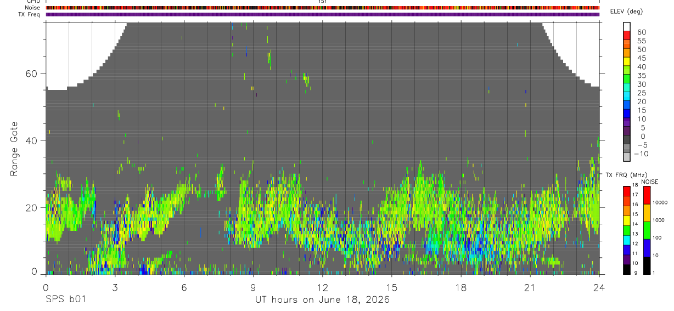
Task: Click the dark gray 0 degree elevation swatch
Action: (627, 140)
